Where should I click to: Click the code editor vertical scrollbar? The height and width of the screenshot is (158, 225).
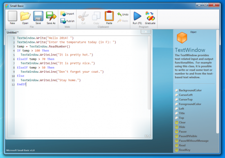pos(149,72)
